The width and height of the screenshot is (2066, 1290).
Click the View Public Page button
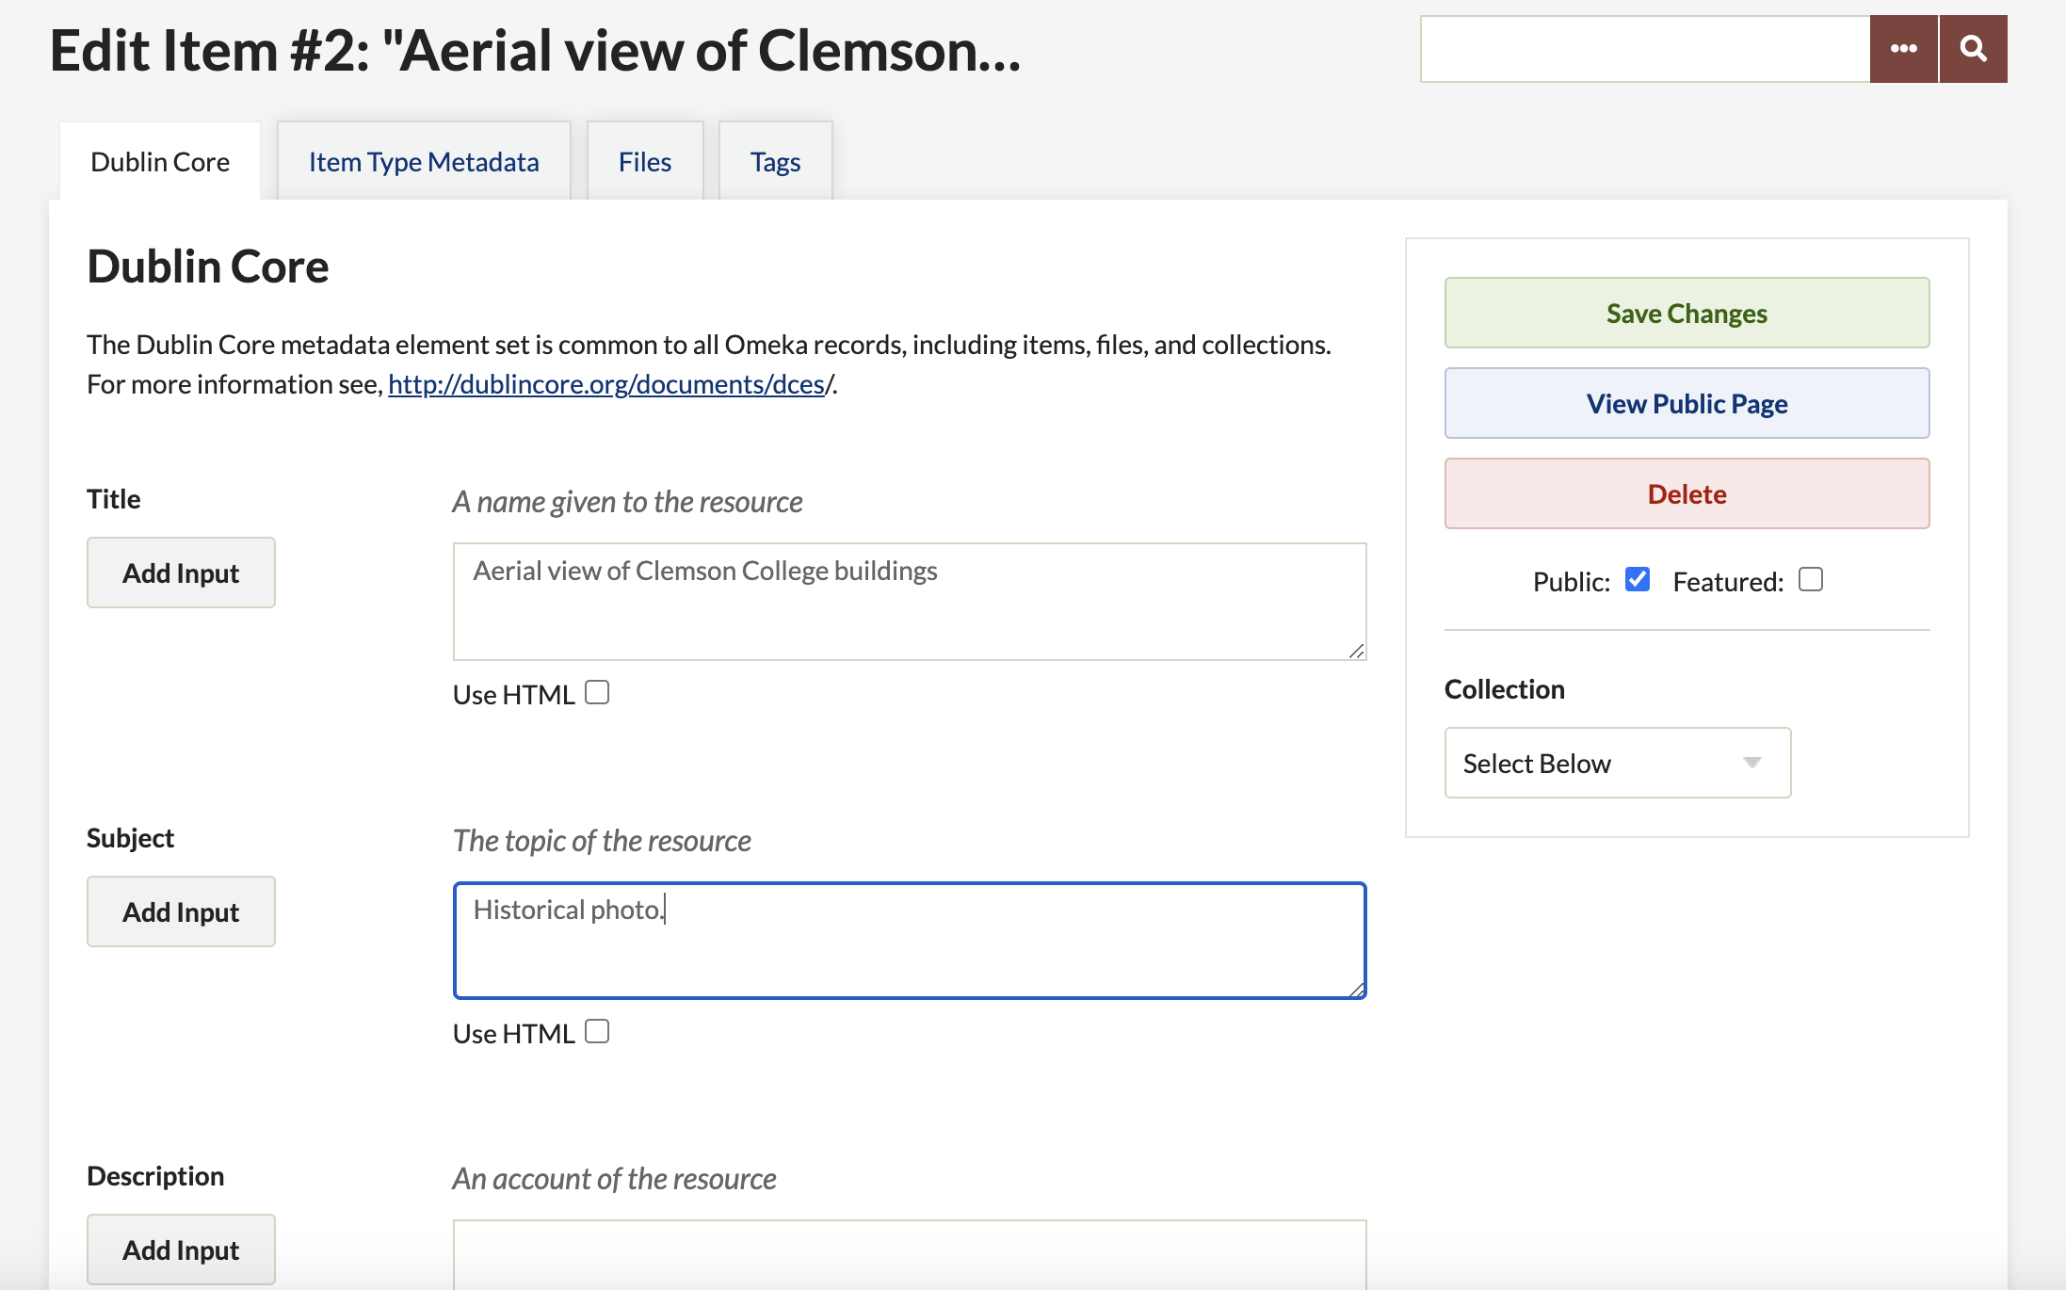click(x=1687, y=404)
